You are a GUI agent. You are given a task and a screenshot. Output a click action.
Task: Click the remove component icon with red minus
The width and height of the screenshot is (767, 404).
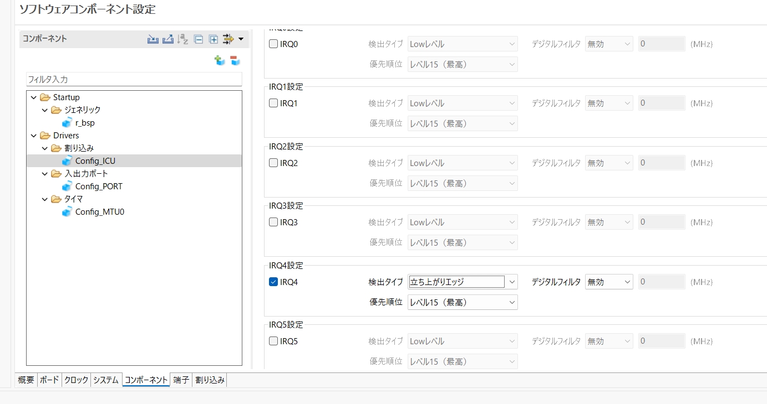pos(235,61)
